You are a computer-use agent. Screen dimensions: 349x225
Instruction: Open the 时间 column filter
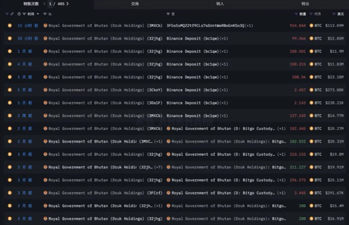click(x=24, y=14)
